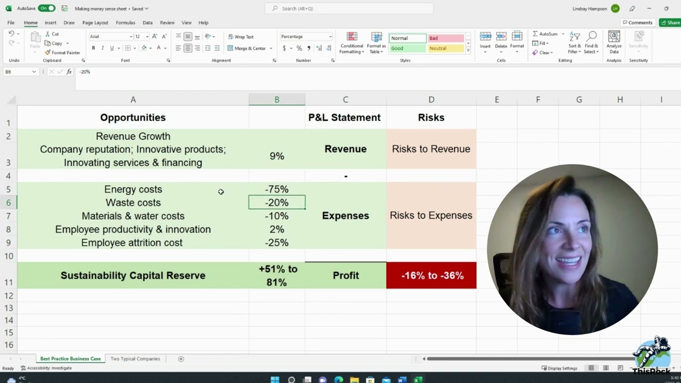Screen dimensions: 681x383
Task: Apply bold formatting with B icon
Action: tap(93, 48)
